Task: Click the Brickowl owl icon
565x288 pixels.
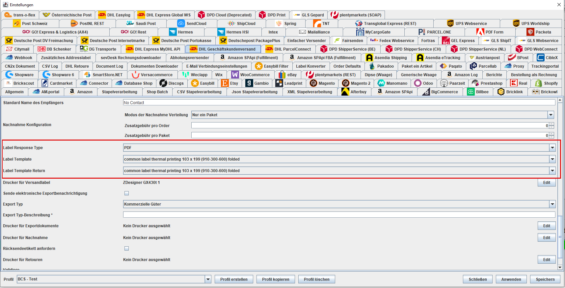Action: (535, 92)
